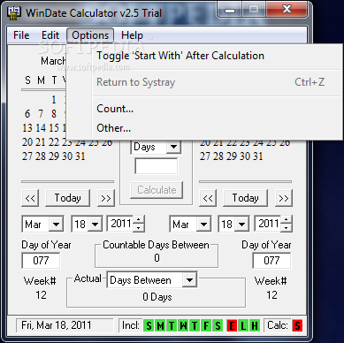Click the number input field above Calculate
This screenshot has height=343, width=344.
(x=157, y=166)
